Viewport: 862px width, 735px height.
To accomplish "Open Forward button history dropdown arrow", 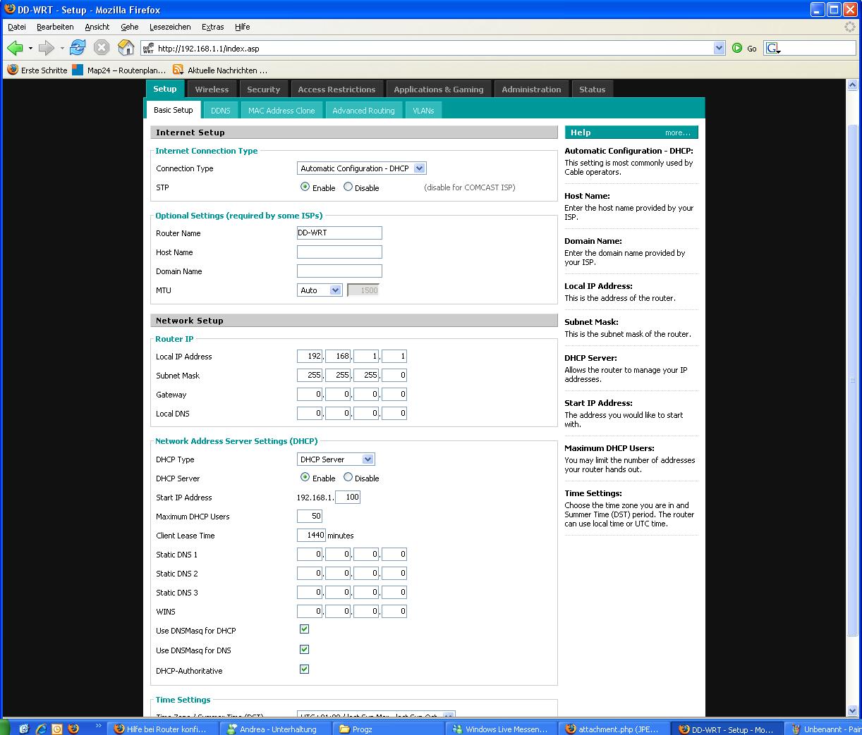I will (61, 49).
